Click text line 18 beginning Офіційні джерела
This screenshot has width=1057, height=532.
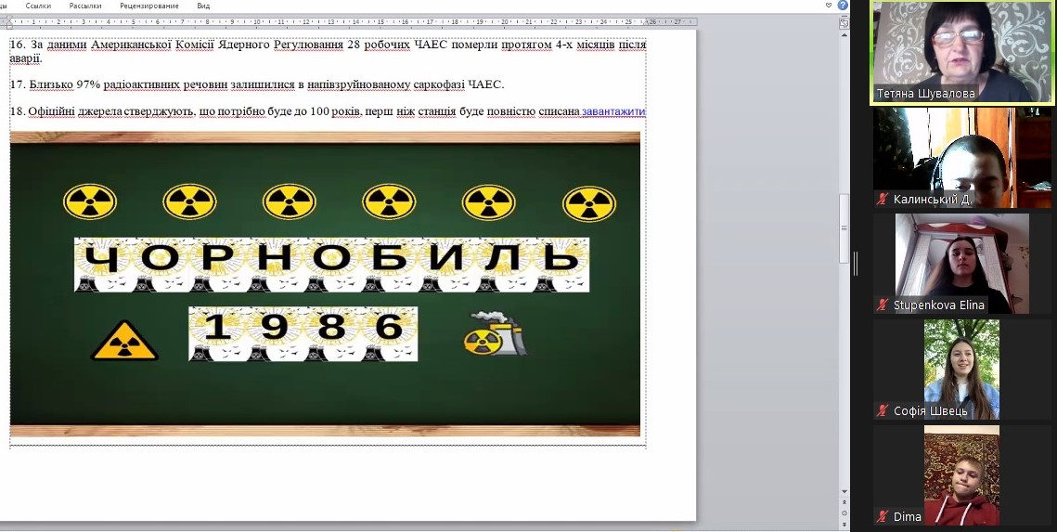[x=328, y=111]
